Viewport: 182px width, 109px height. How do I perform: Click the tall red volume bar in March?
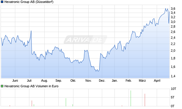click(x=145, y=100)
